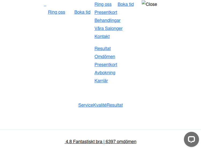Select the Service link
This screenshot has height=151, width=201.
pos(85,105)
